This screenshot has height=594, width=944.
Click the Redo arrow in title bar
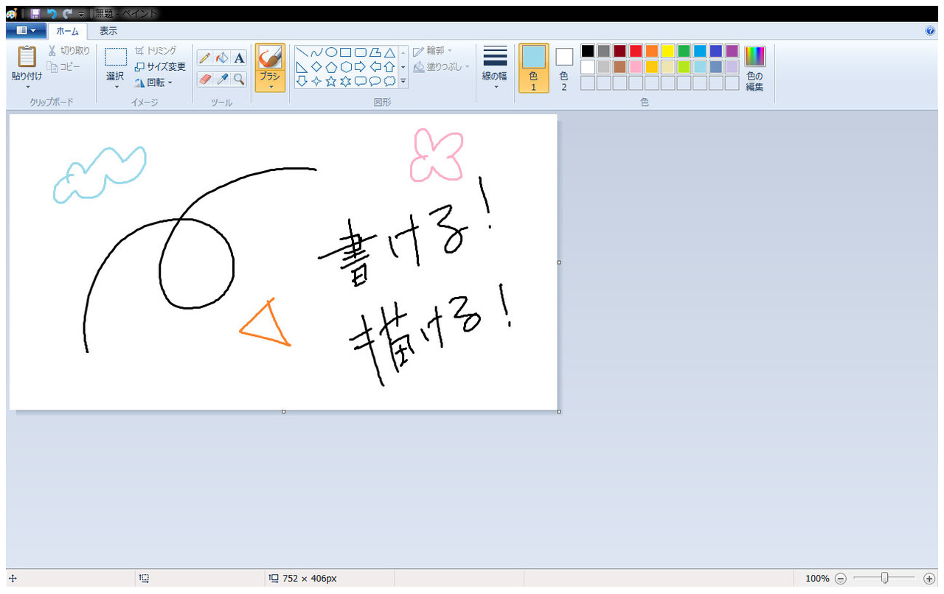pyautogui.click(x=67, y=13)
